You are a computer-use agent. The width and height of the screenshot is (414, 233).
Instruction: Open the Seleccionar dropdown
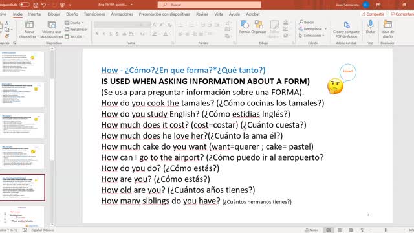coord(312,36)
